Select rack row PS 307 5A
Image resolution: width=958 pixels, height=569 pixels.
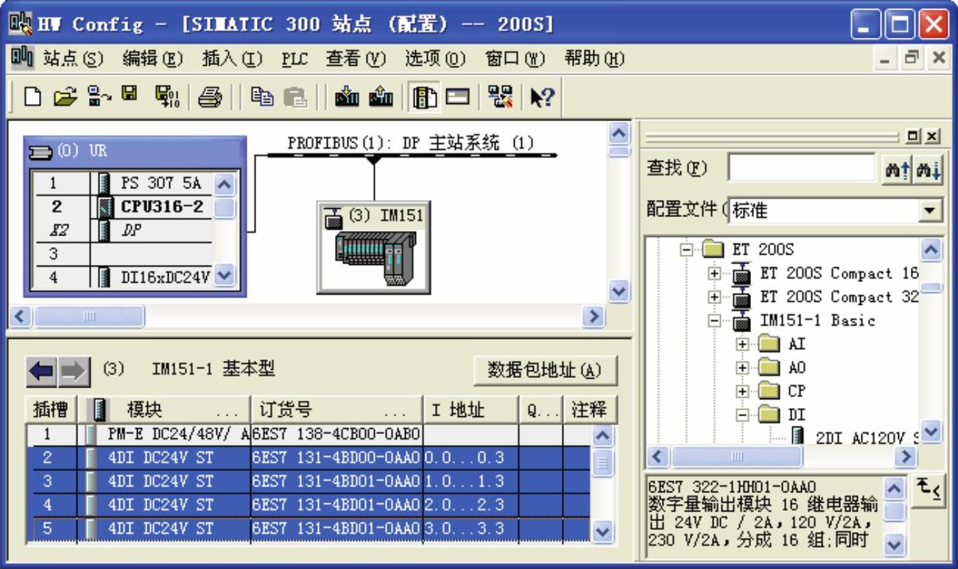click(122, 184)
